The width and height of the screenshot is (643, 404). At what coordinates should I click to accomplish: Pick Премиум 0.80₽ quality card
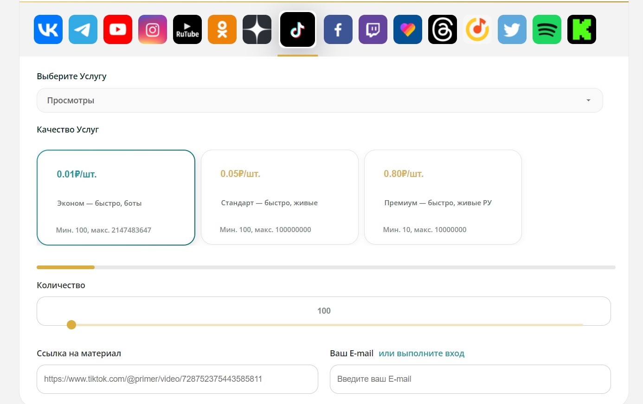[x=443, y=197]
